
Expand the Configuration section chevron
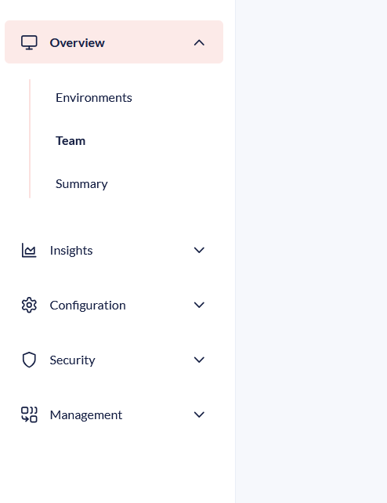point(199,305)
